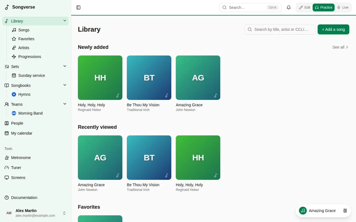Click the music icon in Amazing Grace player
This screenshot has height=222, width=356.
point(303,211)
